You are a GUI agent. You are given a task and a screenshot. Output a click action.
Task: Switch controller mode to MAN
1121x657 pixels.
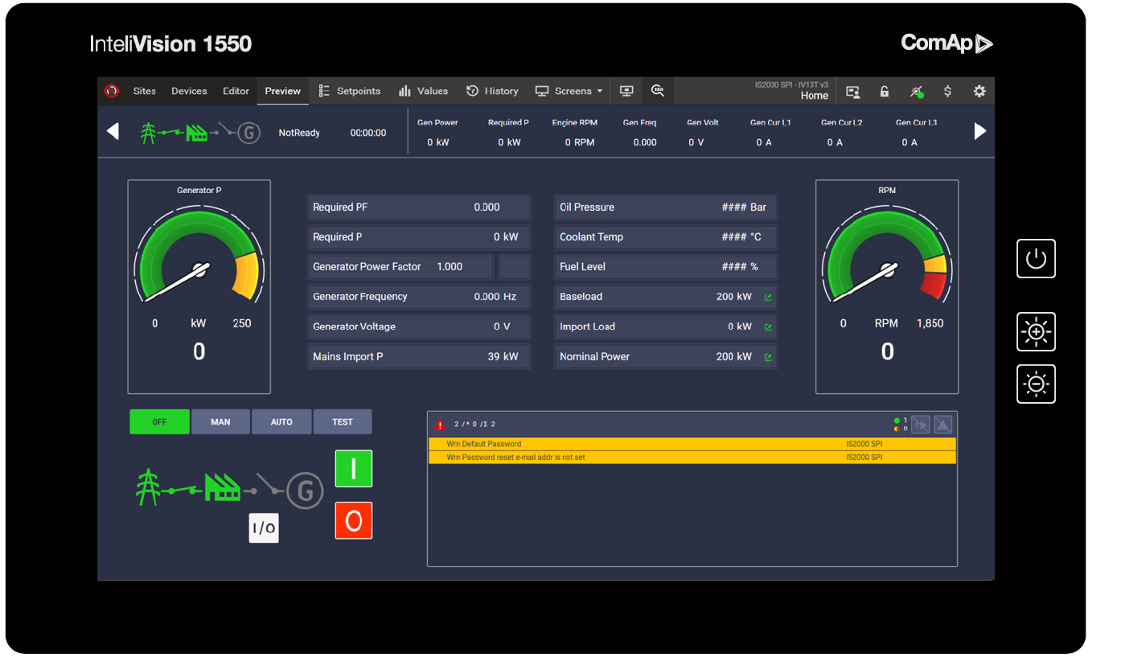[220, 422]
